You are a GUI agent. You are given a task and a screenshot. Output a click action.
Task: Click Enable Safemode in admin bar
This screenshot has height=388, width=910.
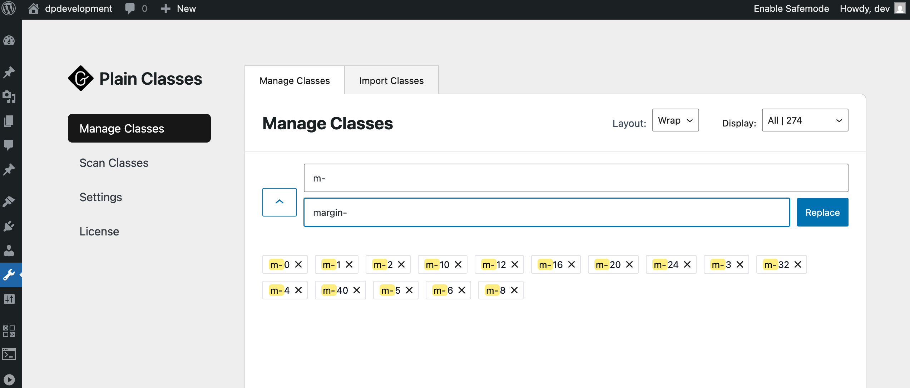tap(791, 9)
